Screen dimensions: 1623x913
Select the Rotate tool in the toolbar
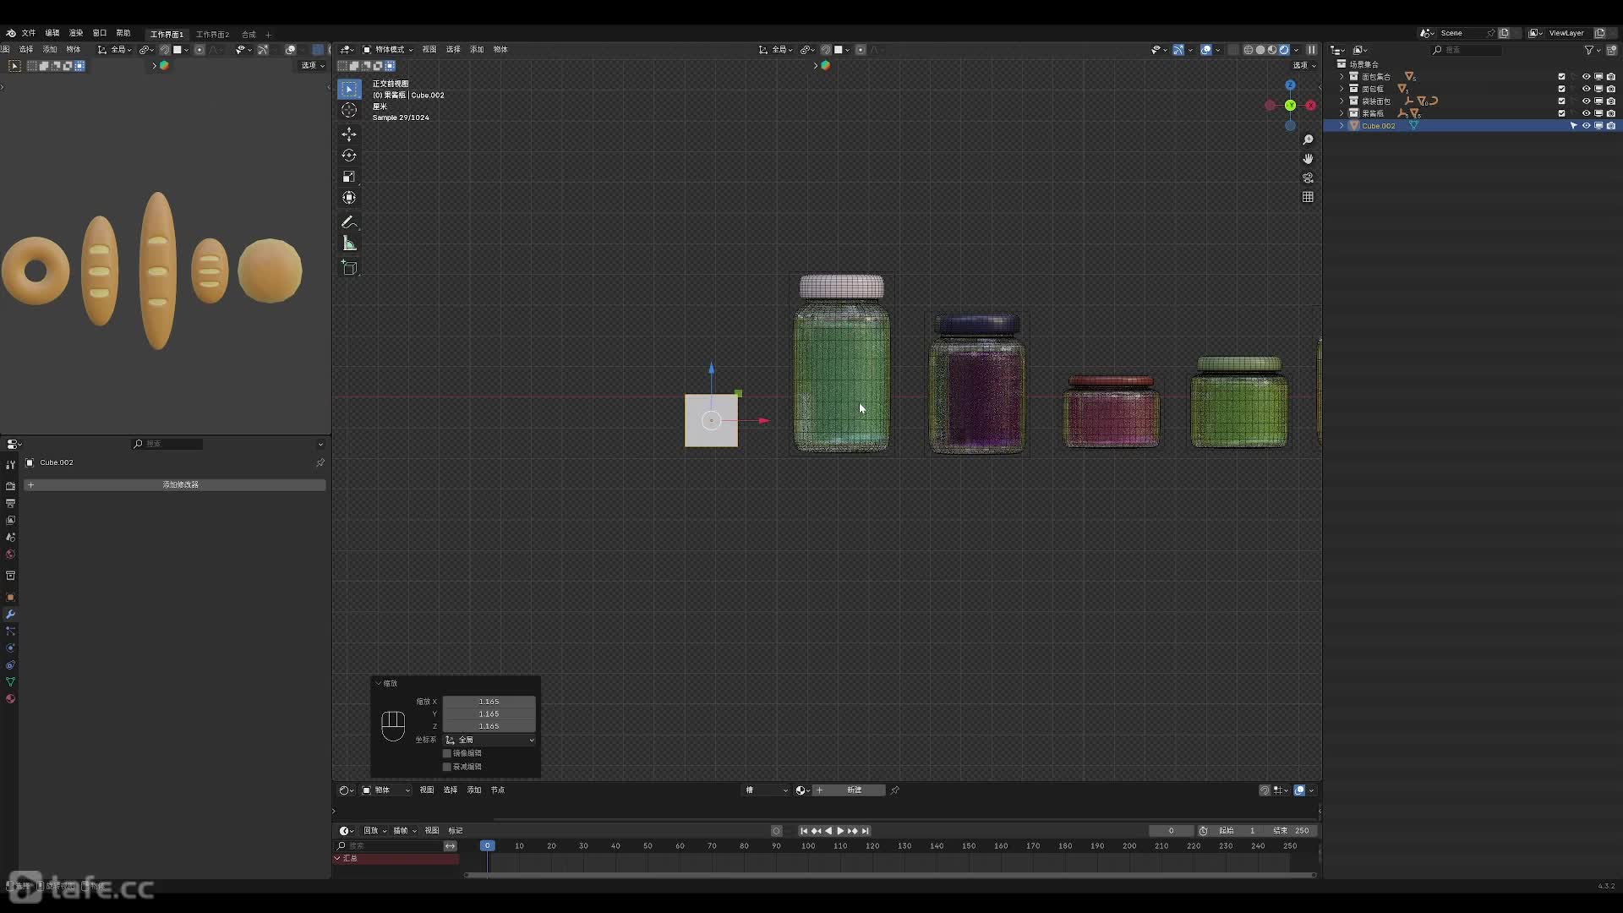click(349, 156)
